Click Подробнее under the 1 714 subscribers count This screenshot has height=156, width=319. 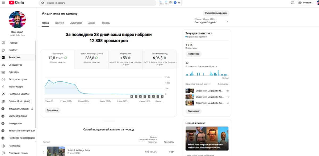tap(194, 54)
